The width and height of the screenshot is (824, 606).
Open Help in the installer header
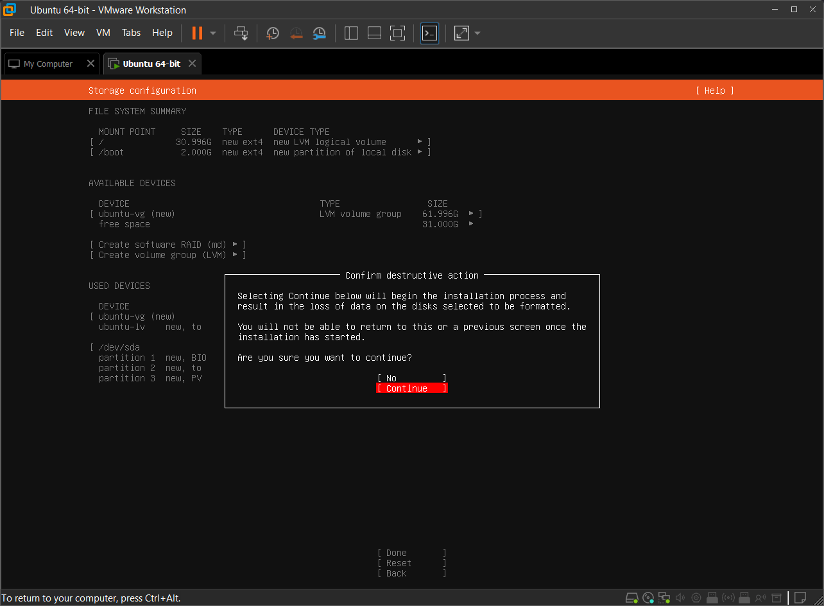[714, 91]
